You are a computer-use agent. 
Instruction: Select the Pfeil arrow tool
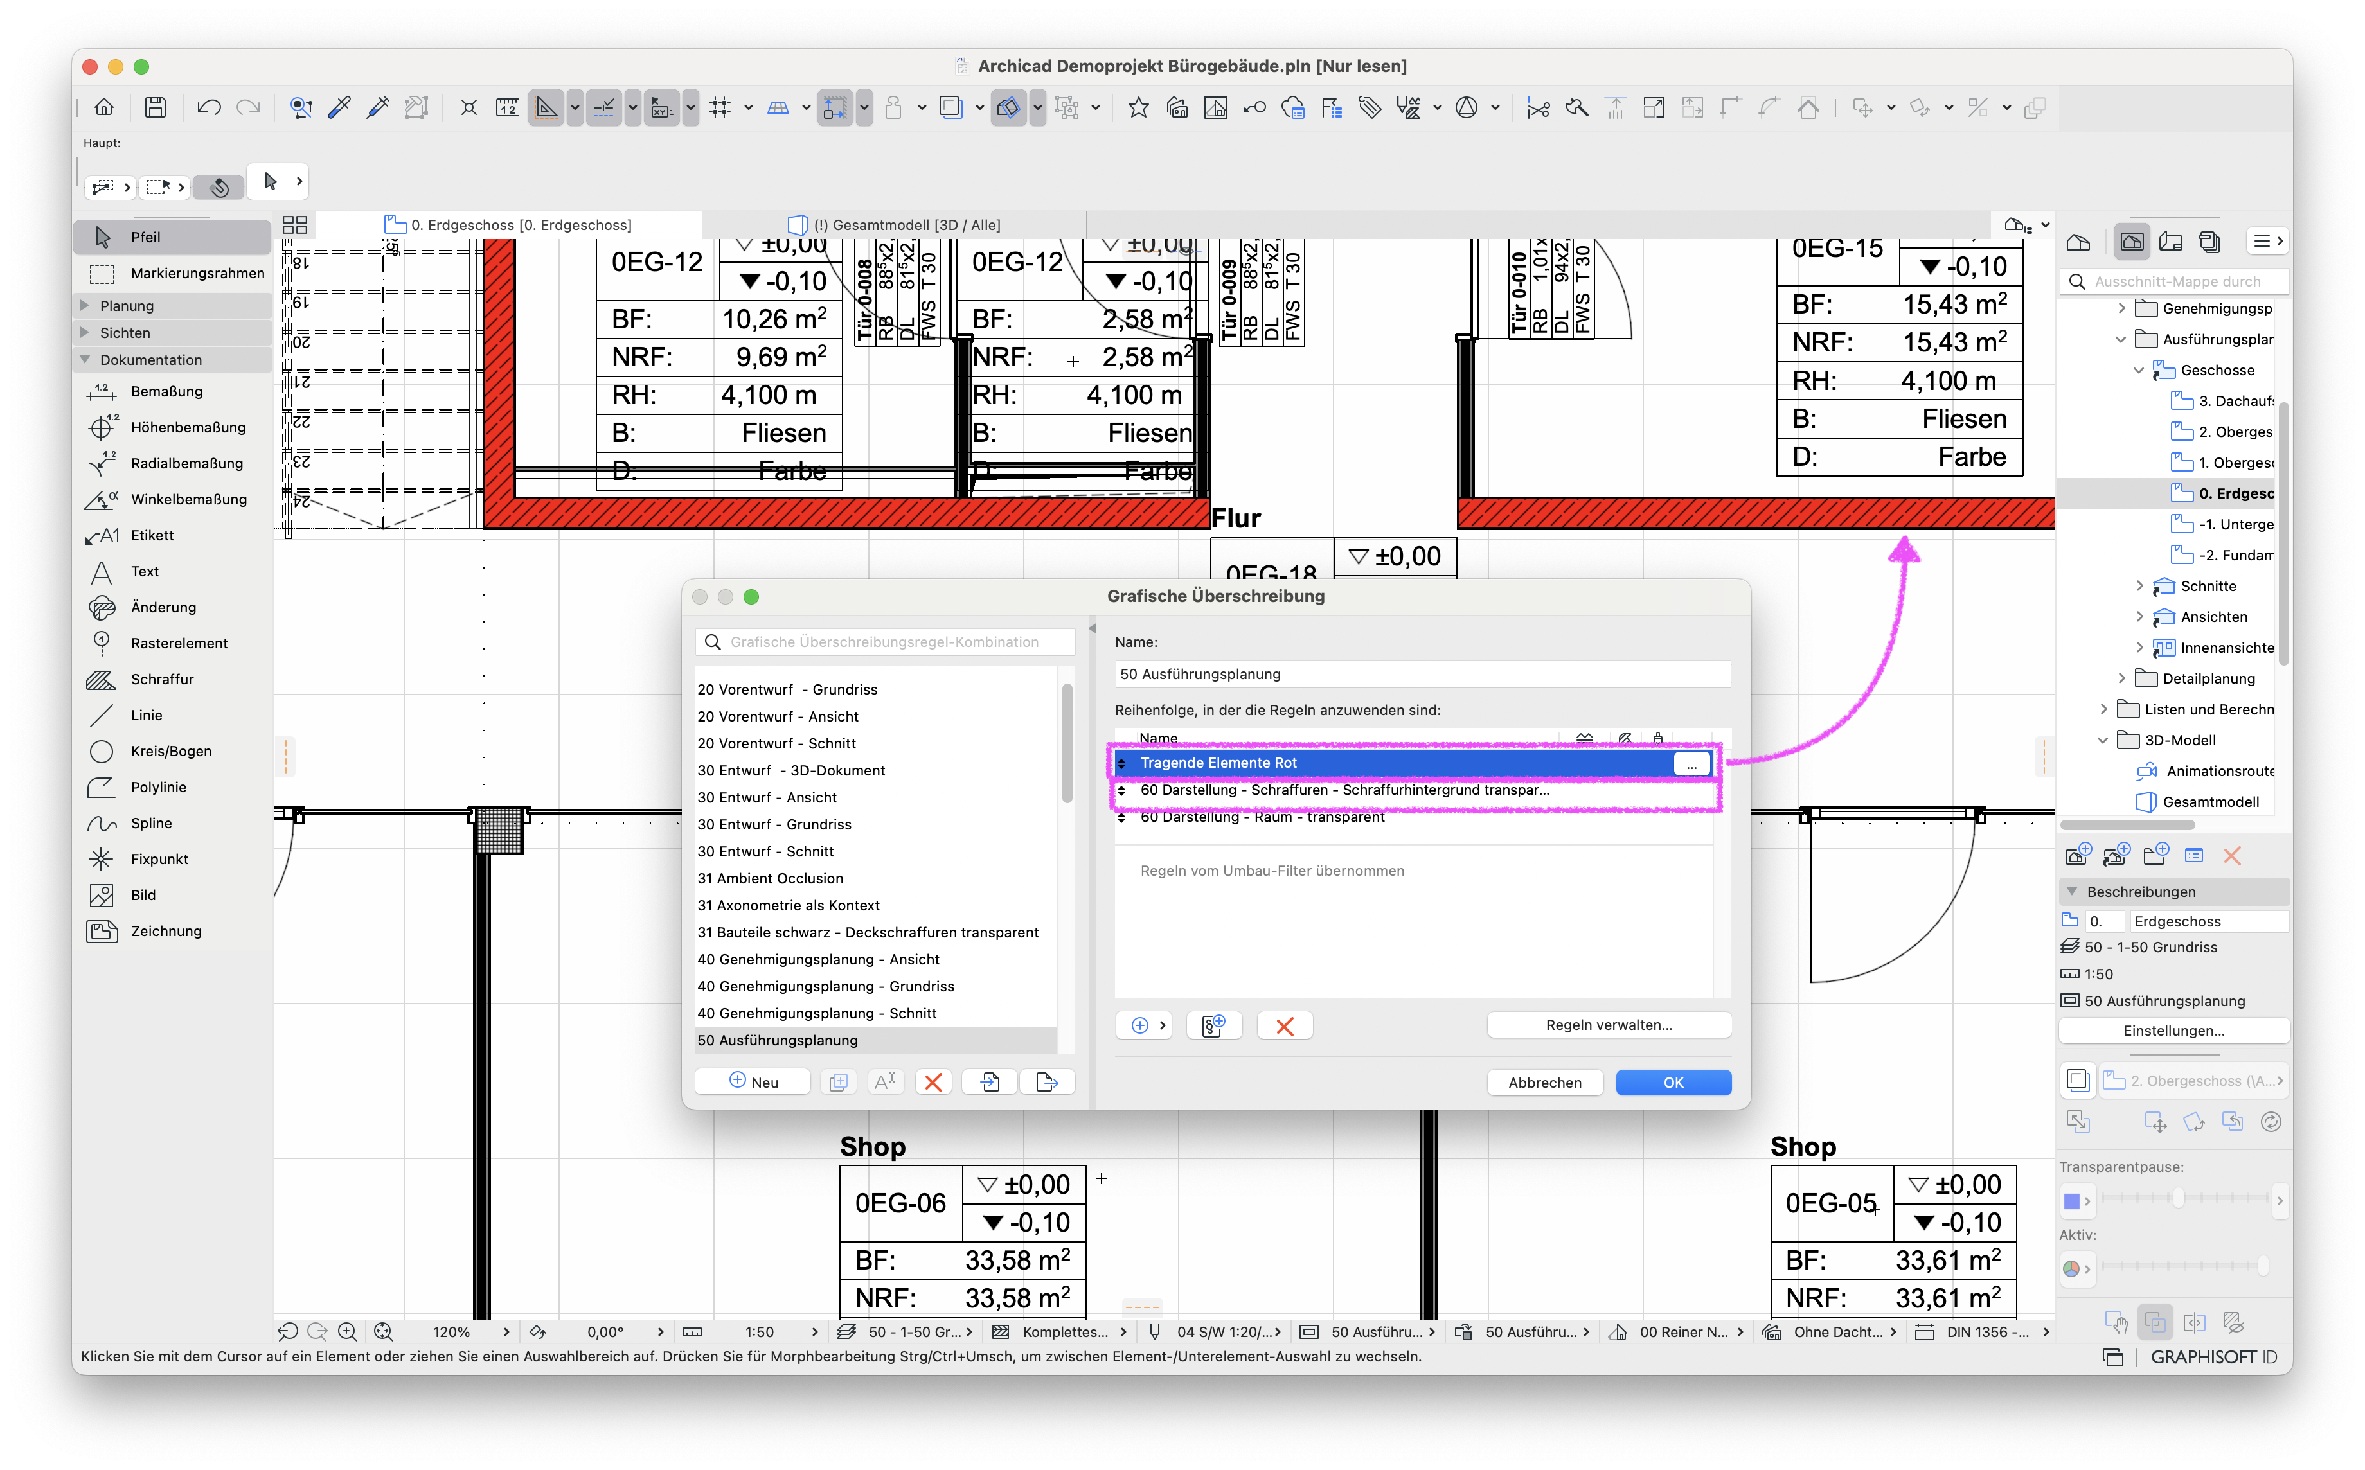click(x=172, y=237)
